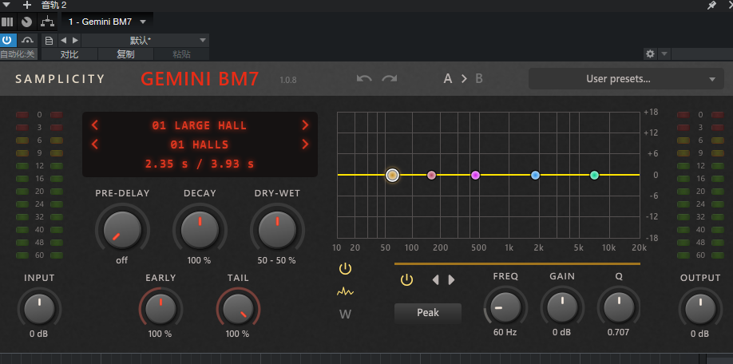Go to next preset with right triangle

coord(75,40)
